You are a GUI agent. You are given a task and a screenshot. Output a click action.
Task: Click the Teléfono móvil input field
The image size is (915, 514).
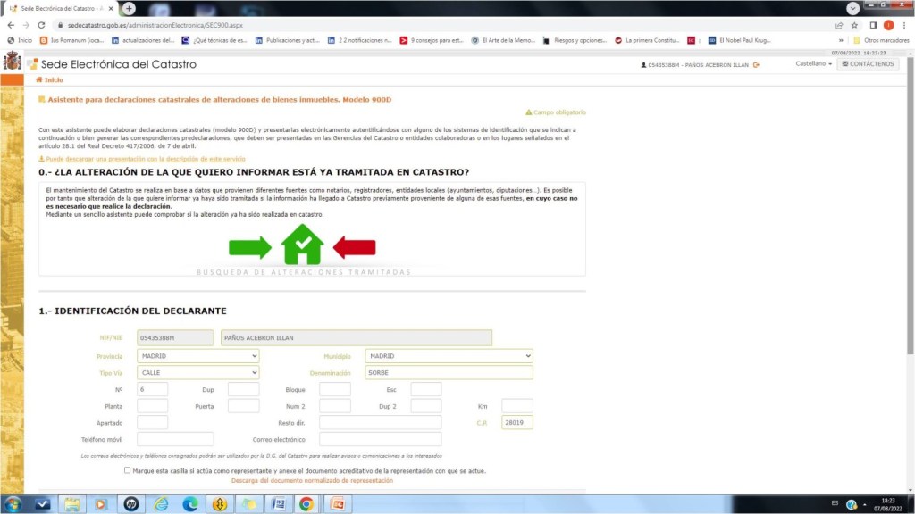tap(175, 439)
